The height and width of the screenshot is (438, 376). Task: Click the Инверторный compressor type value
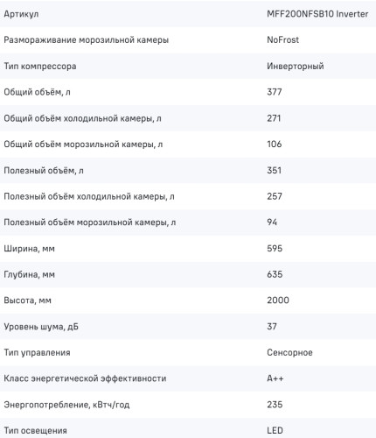pyautogui.click(x=296, y=66)
